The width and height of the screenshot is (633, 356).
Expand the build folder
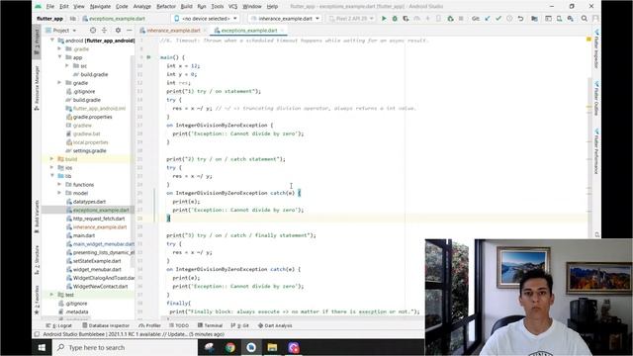tap(52, 159)
